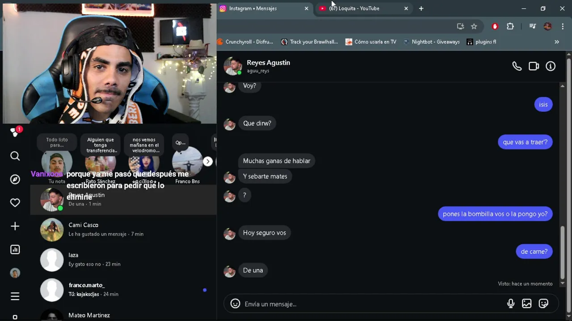
Task: Open Reyes Agustin profile name in header
Action: (x=268, y=63)
